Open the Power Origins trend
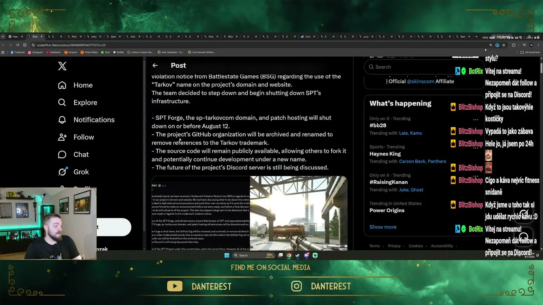 coord(387,211)
